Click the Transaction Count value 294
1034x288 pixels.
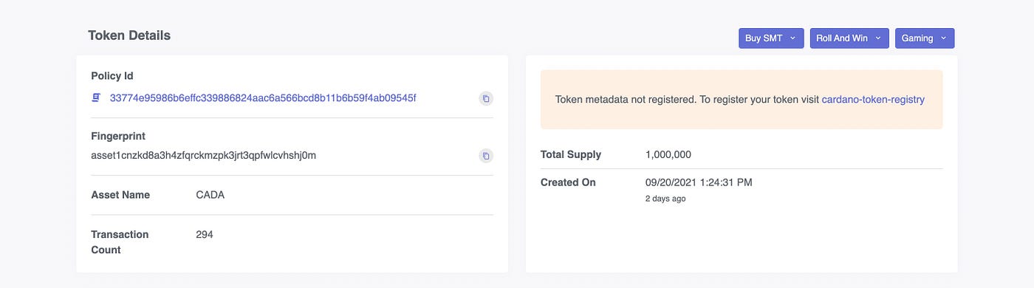[205, 234]
